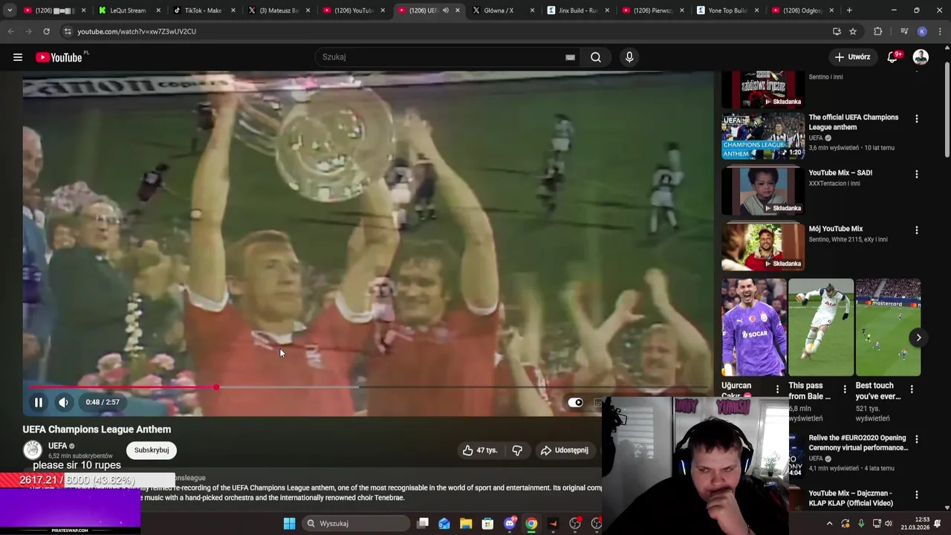
Task: Open the video title UEFA Champions League Anthem
Action: pos(97,429)
